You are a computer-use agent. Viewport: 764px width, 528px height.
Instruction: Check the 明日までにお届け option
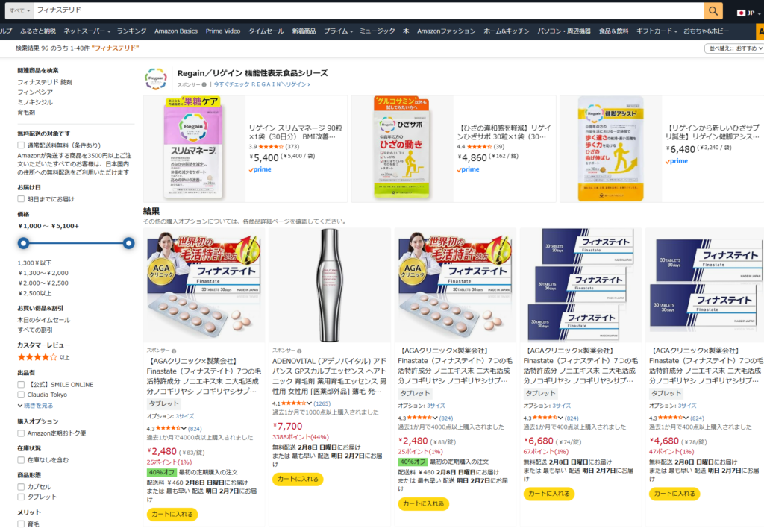[21, 198]
